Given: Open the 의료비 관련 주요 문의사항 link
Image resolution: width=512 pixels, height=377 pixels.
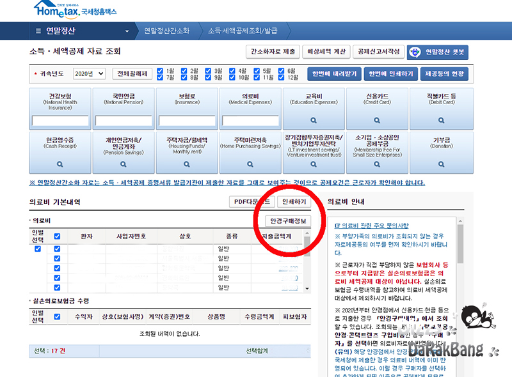Looking at the screenshot, I should [x=372, y=226].
